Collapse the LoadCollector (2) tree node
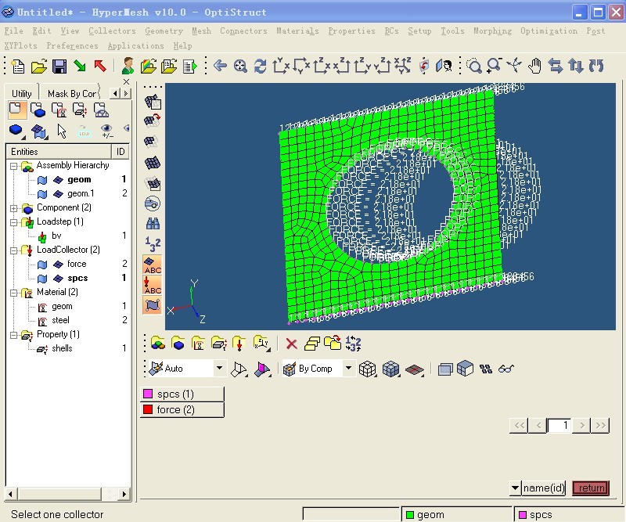The width and height of the screenshot is (626, 522). (x=14, y=250)
